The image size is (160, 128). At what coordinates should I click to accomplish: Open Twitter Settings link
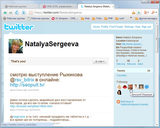pos(129,27)
